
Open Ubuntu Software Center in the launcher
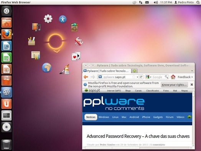pyautogui.click(x=7, y=81)
